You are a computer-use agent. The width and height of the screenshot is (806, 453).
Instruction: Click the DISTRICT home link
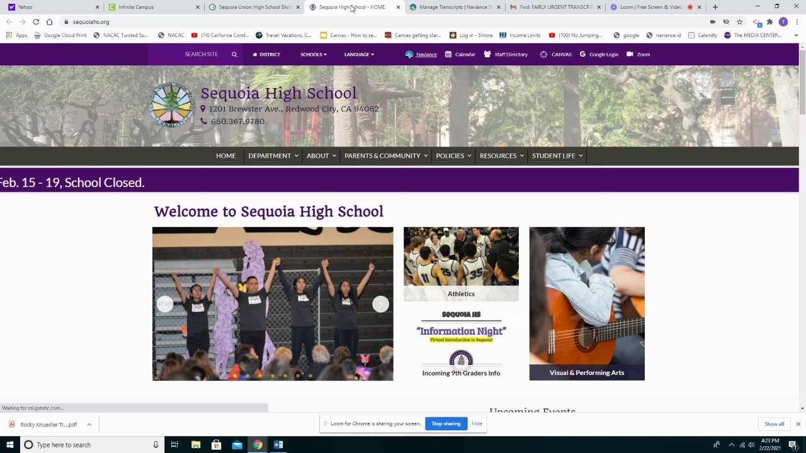click(266, 54)
